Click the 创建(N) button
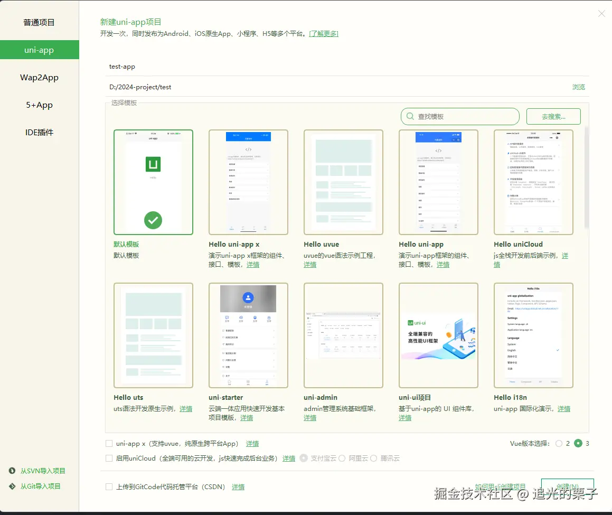Screen dimensions: 612x515 click(568, 486)
